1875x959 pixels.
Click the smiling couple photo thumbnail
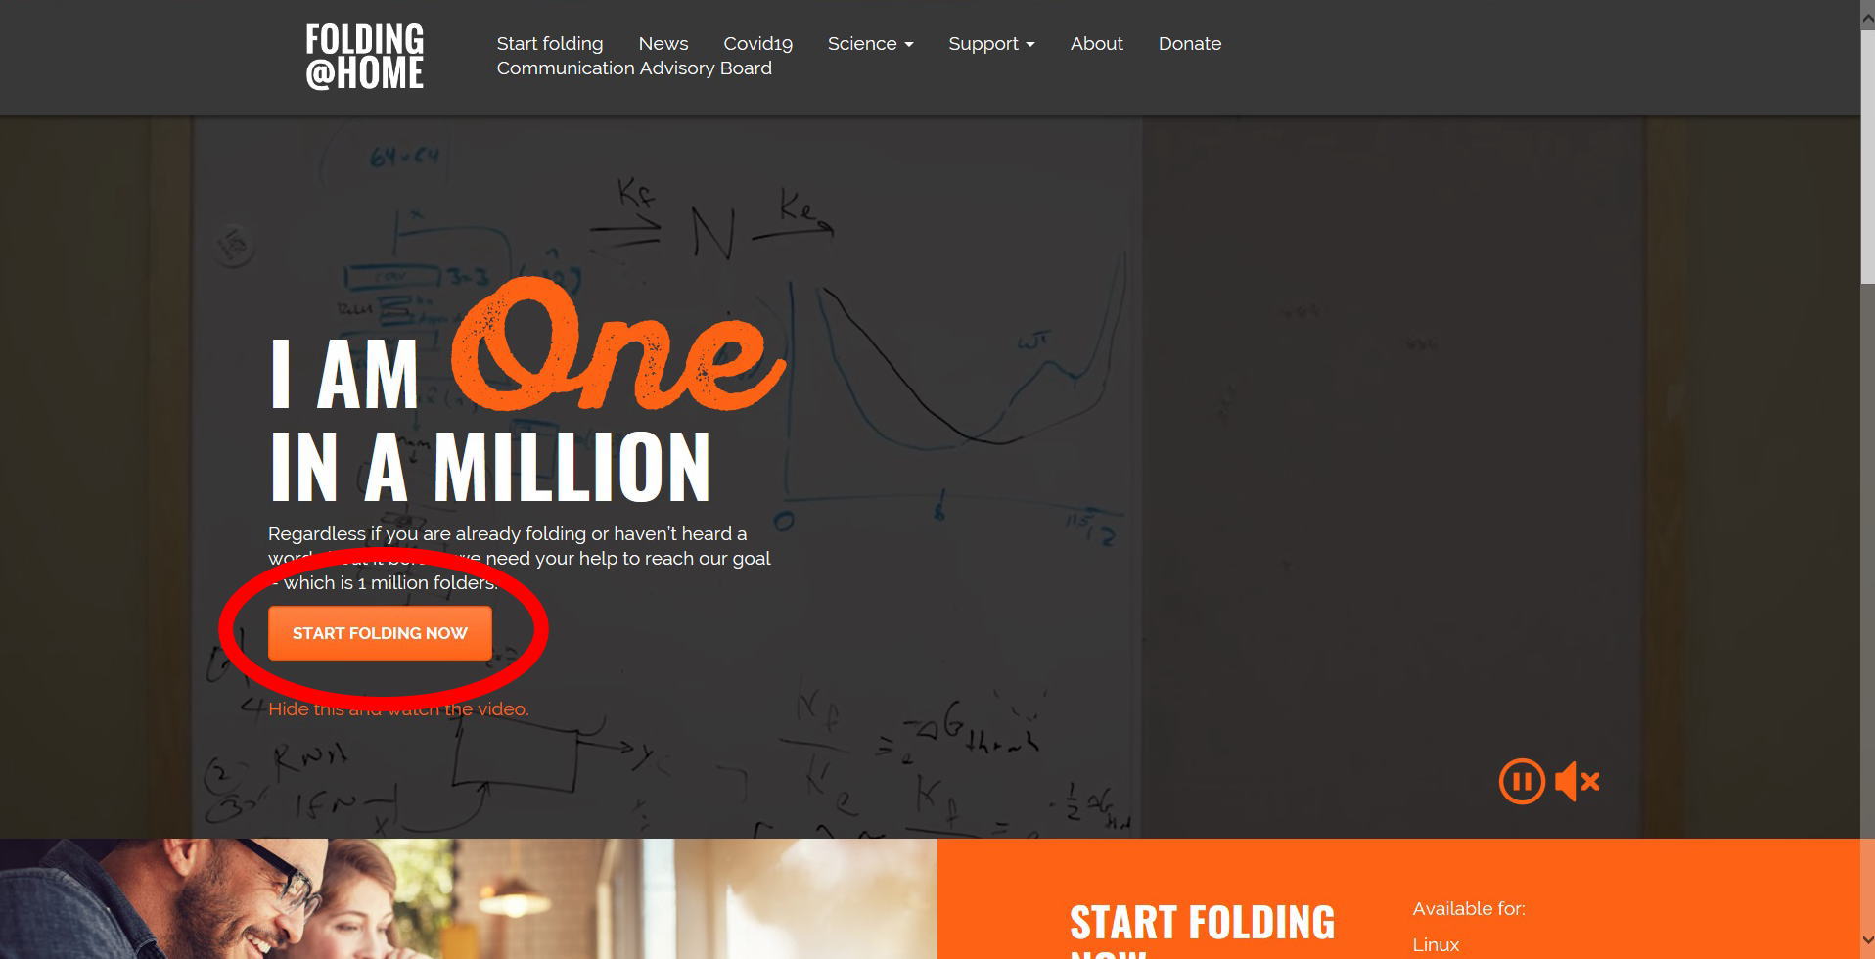[469, 898]
